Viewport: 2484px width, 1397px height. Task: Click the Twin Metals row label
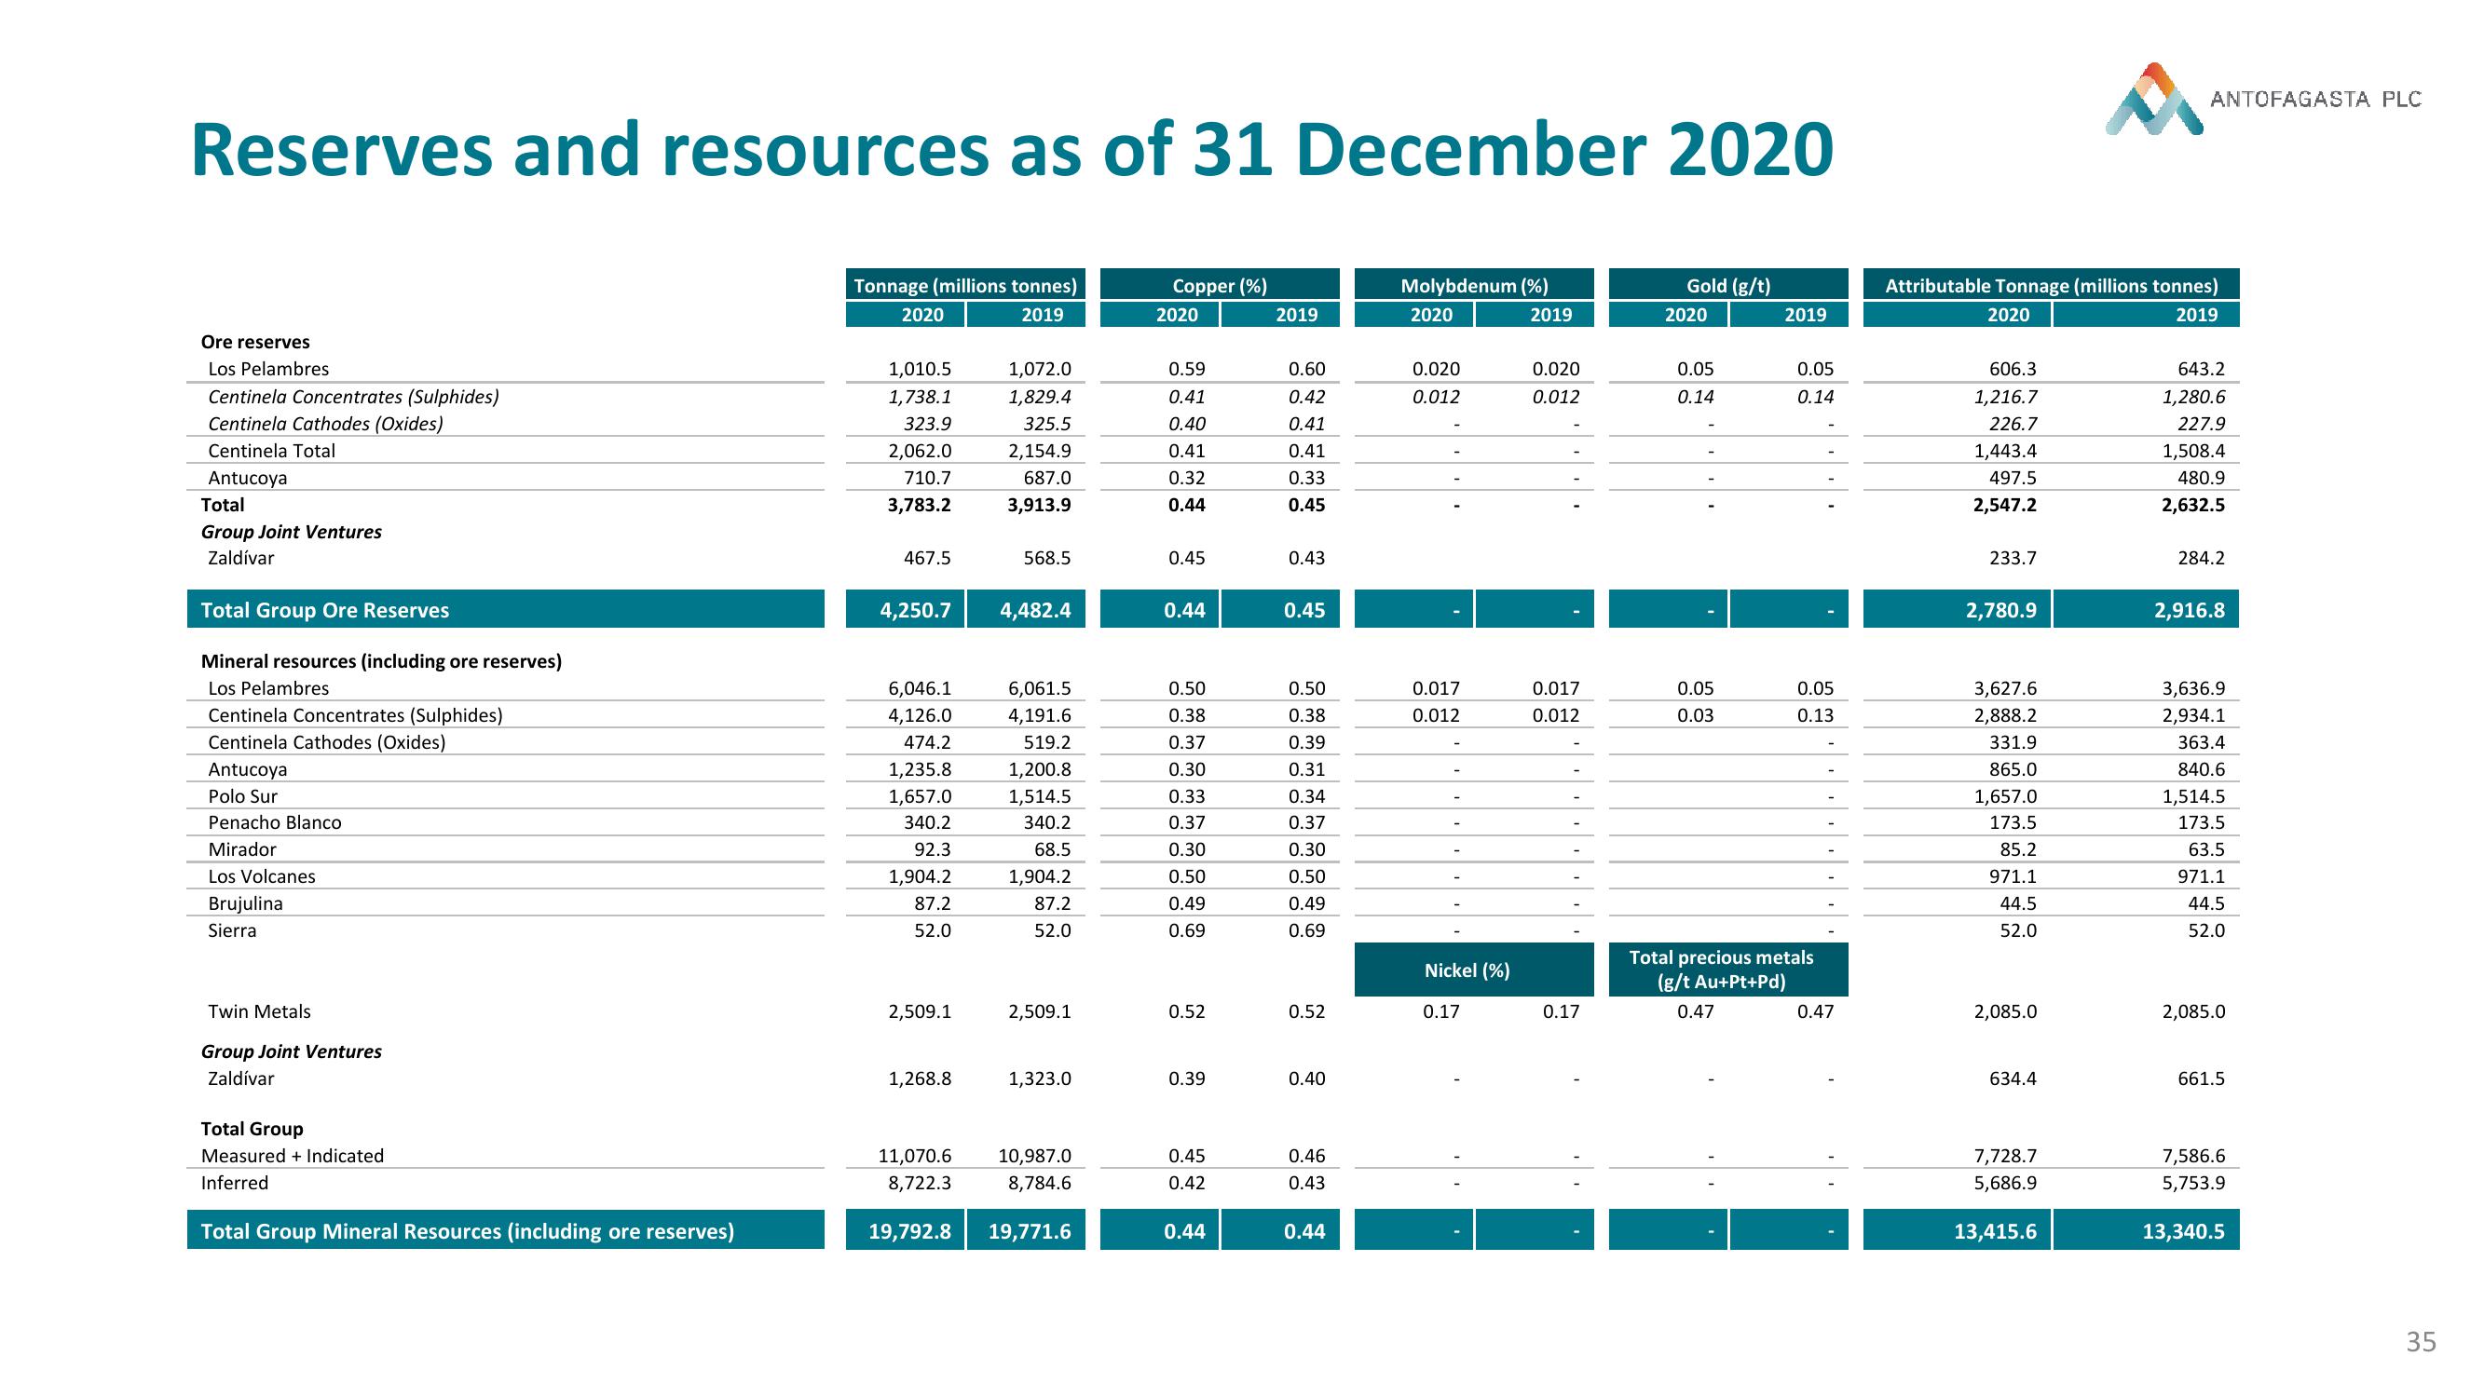259,1011
